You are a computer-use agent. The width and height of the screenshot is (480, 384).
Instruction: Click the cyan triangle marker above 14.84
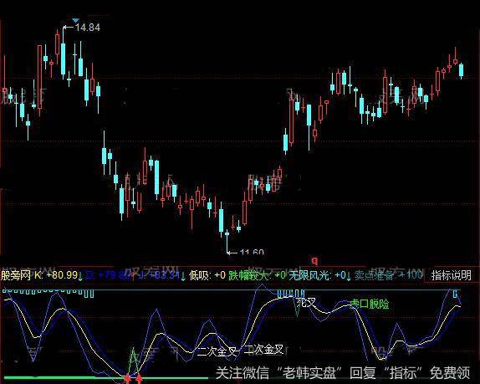click(x=75, y=21)
